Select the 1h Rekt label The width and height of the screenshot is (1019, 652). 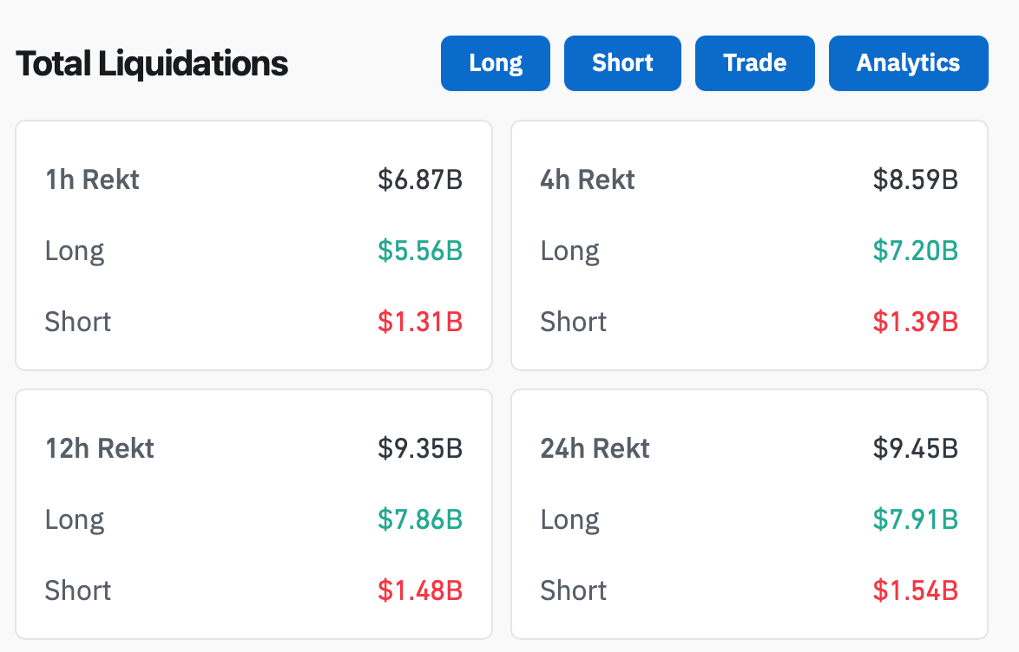pyautogui.click(x=92, y=179)
